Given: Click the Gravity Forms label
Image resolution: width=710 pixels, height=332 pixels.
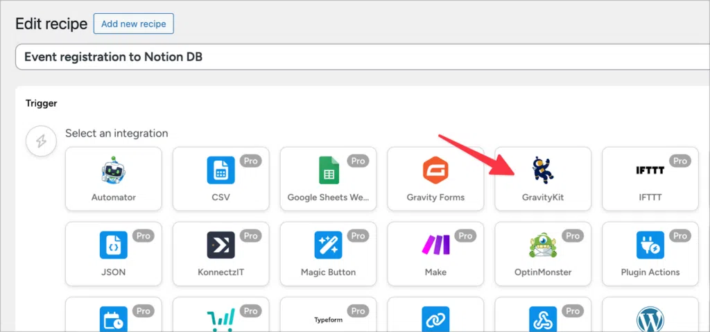Looking at the screenshot, I should pos(435,198).
